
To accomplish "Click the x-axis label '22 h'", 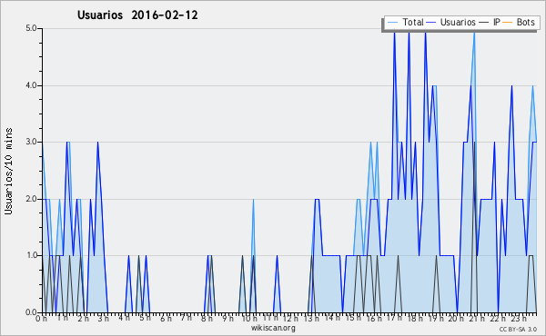I will 497,318.
